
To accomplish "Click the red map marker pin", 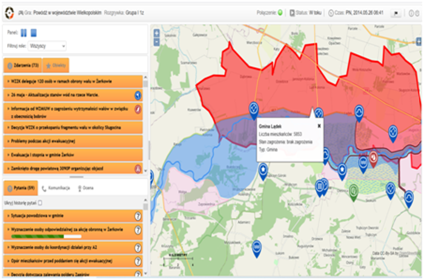I will pyautogui.click(x=374, y=157).
